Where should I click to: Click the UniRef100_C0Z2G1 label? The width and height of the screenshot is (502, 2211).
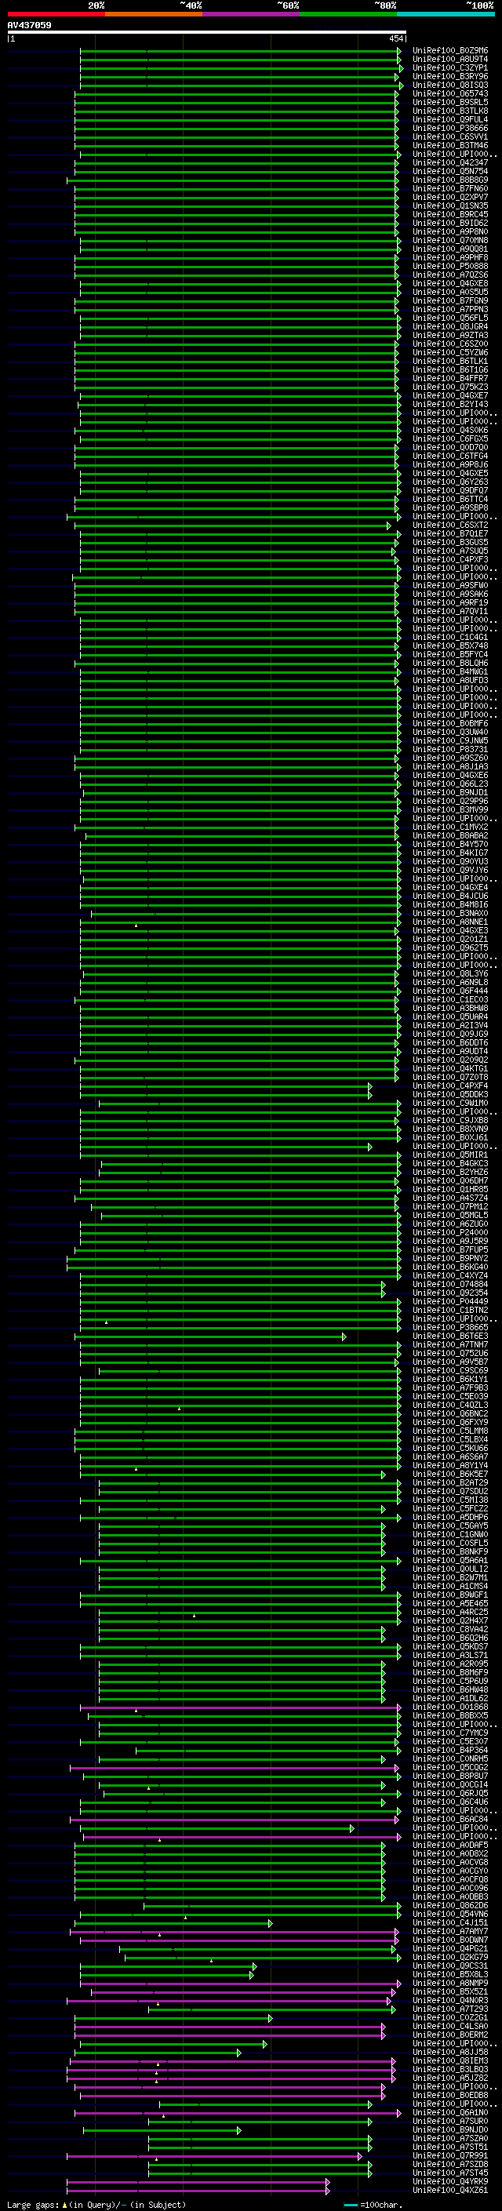[450, 2018]
